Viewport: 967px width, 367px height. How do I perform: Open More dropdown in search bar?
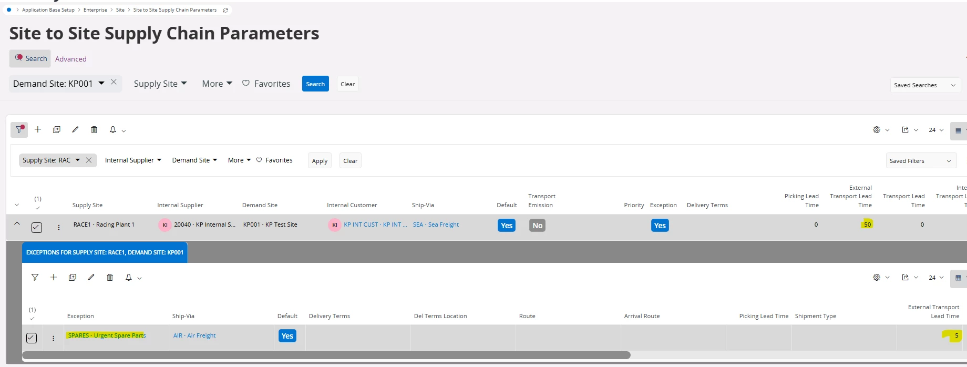[x=217, y=84]
